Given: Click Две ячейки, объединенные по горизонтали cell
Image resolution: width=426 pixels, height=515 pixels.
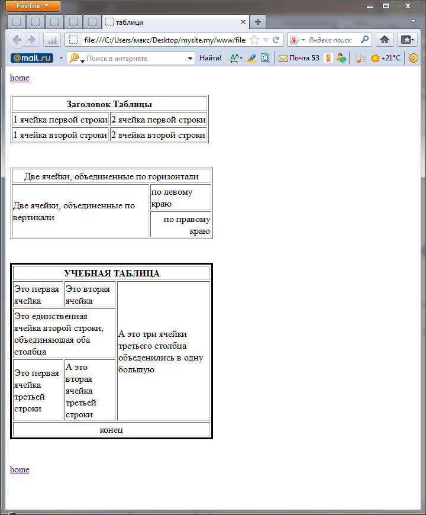Looking at the screenshot, I should pyautogui.click(x=112, y=176).
